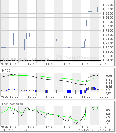Click the 1,8800 price axis label
116x133 pixels.
point(108,9)
